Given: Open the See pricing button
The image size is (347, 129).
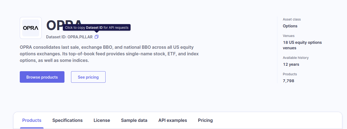Looking at the screenshot, I should pos(88,77).
